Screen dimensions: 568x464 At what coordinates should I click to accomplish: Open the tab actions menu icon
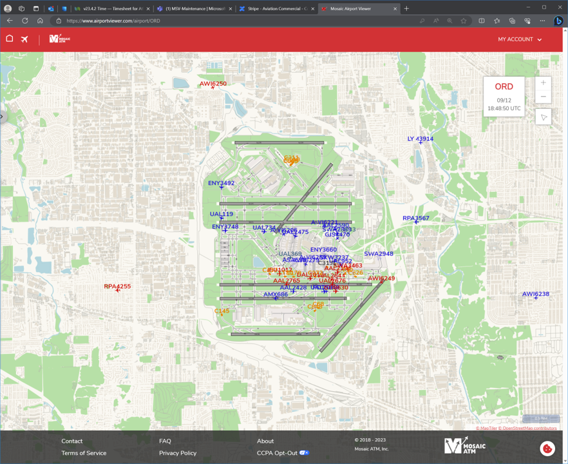tap(36, 8)
